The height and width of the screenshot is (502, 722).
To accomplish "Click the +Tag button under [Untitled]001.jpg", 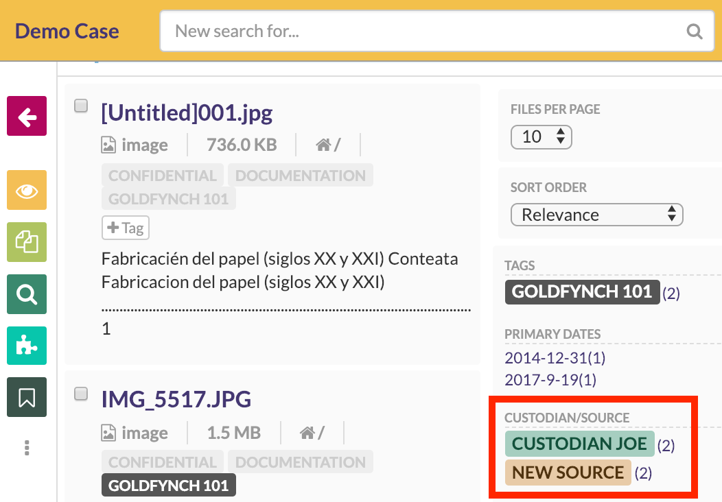I will [126, 228].
